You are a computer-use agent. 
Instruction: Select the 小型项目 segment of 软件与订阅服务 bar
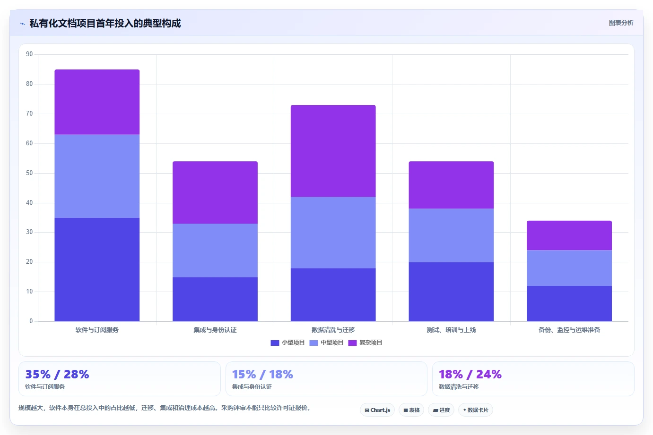(x=97, y=269)
